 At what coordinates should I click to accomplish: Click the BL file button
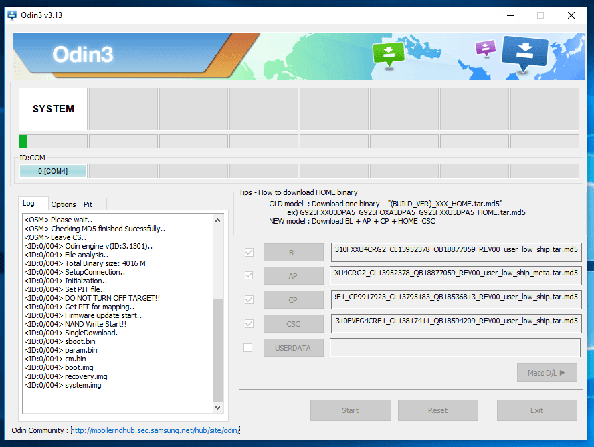[x=293, y=253]
